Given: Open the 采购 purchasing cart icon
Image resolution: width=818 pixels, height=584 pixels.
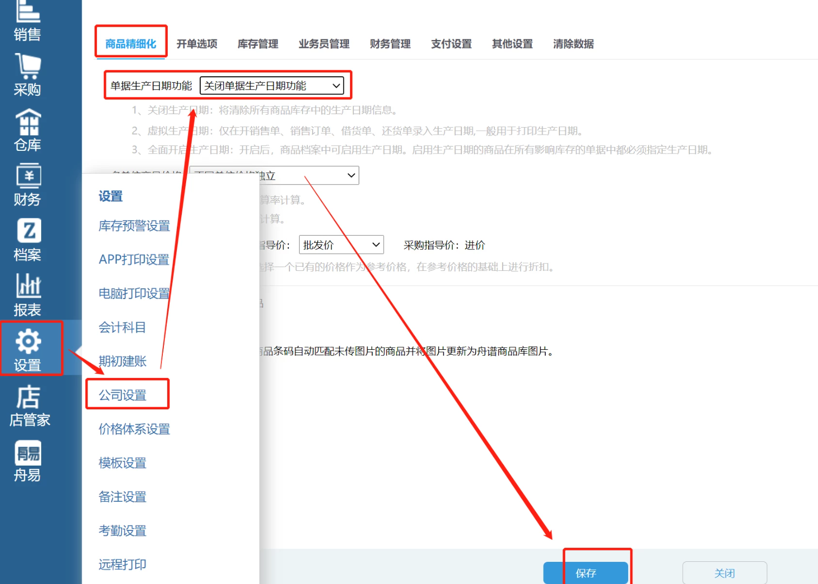Looking at the screenshot, I should 27,75.
